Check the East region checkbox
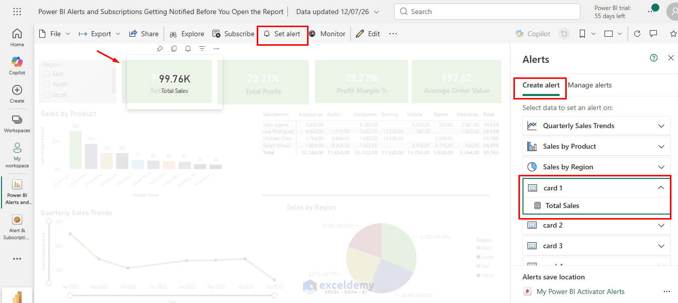 (47, 74)
